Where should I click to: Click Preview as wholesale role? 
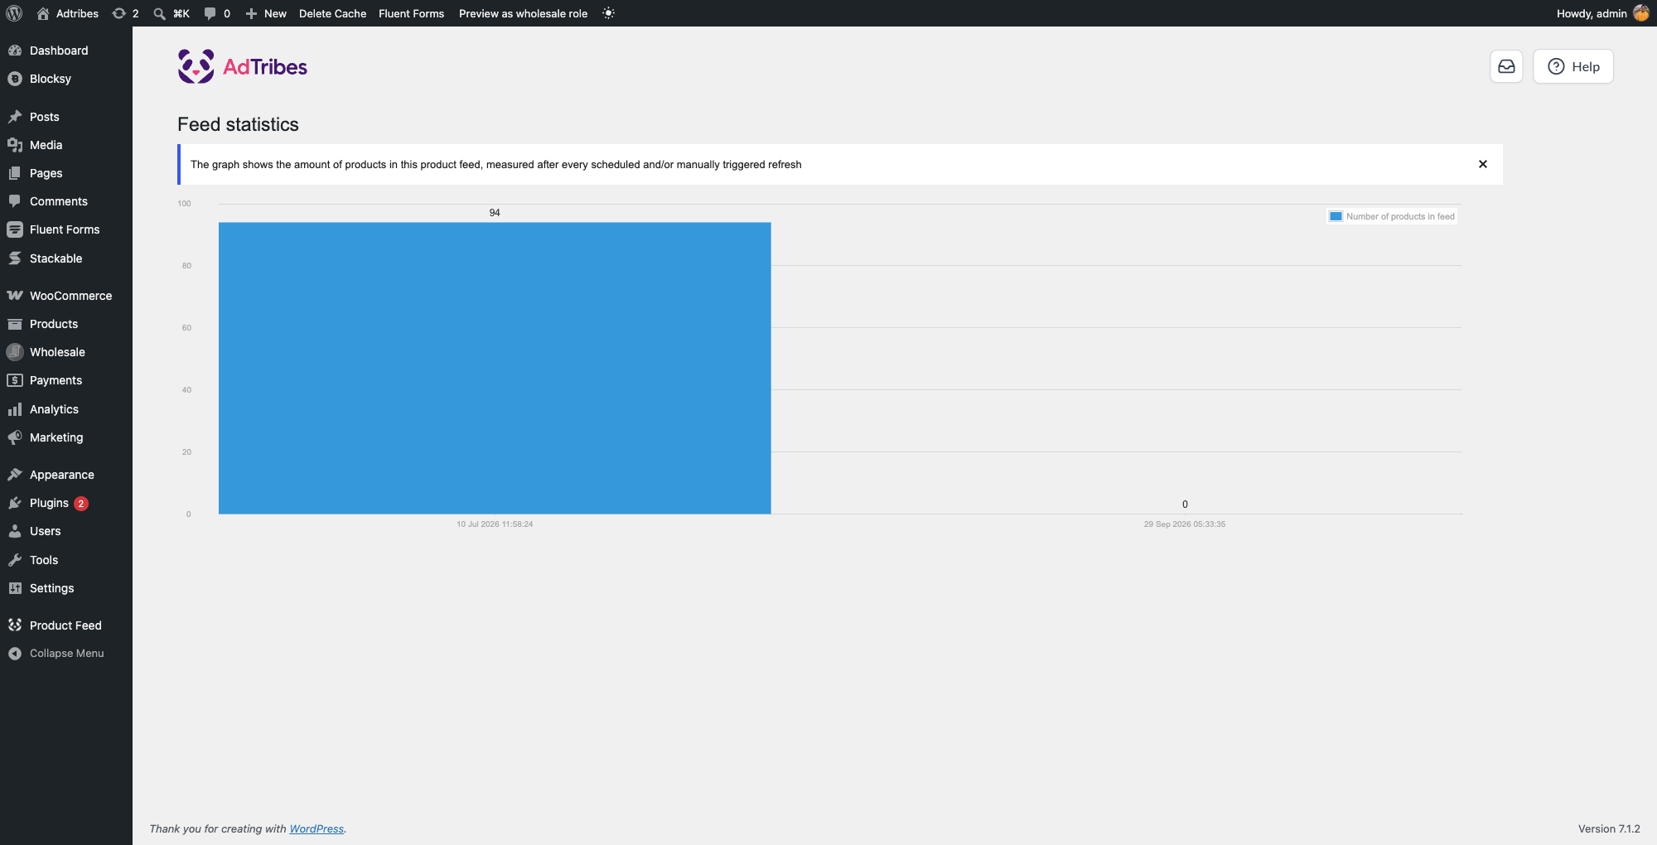point(523,13)
